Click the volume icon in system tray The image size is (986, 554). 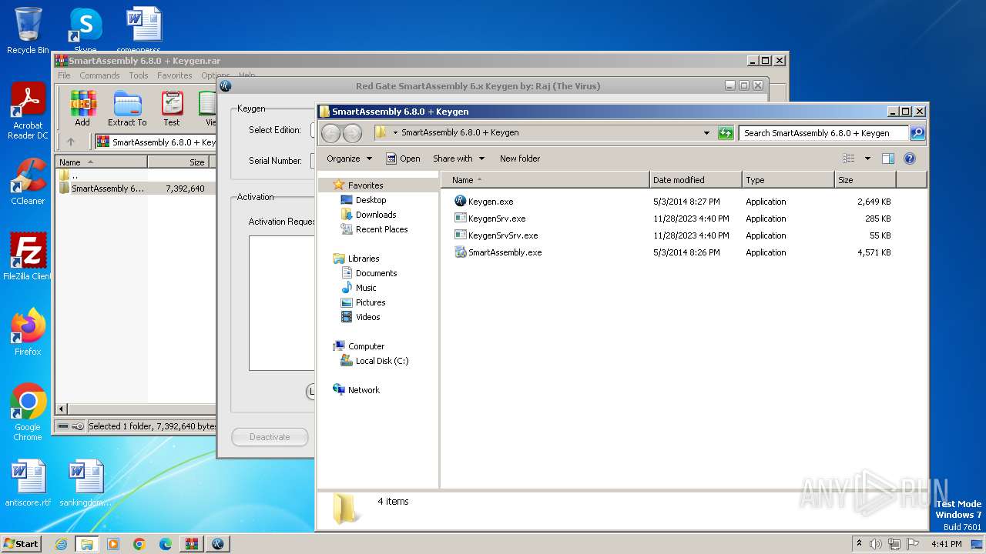coord(876,544)
